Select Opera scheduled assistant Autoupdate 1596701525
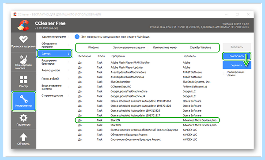 [x=147, y=105]
